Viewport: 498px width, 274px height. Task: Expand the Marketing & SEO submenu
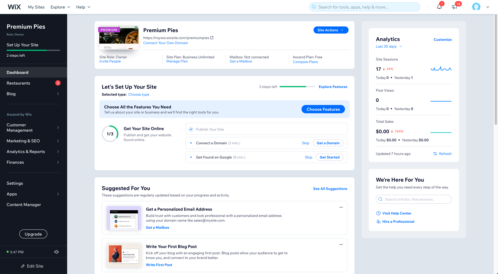pos(58,141)
